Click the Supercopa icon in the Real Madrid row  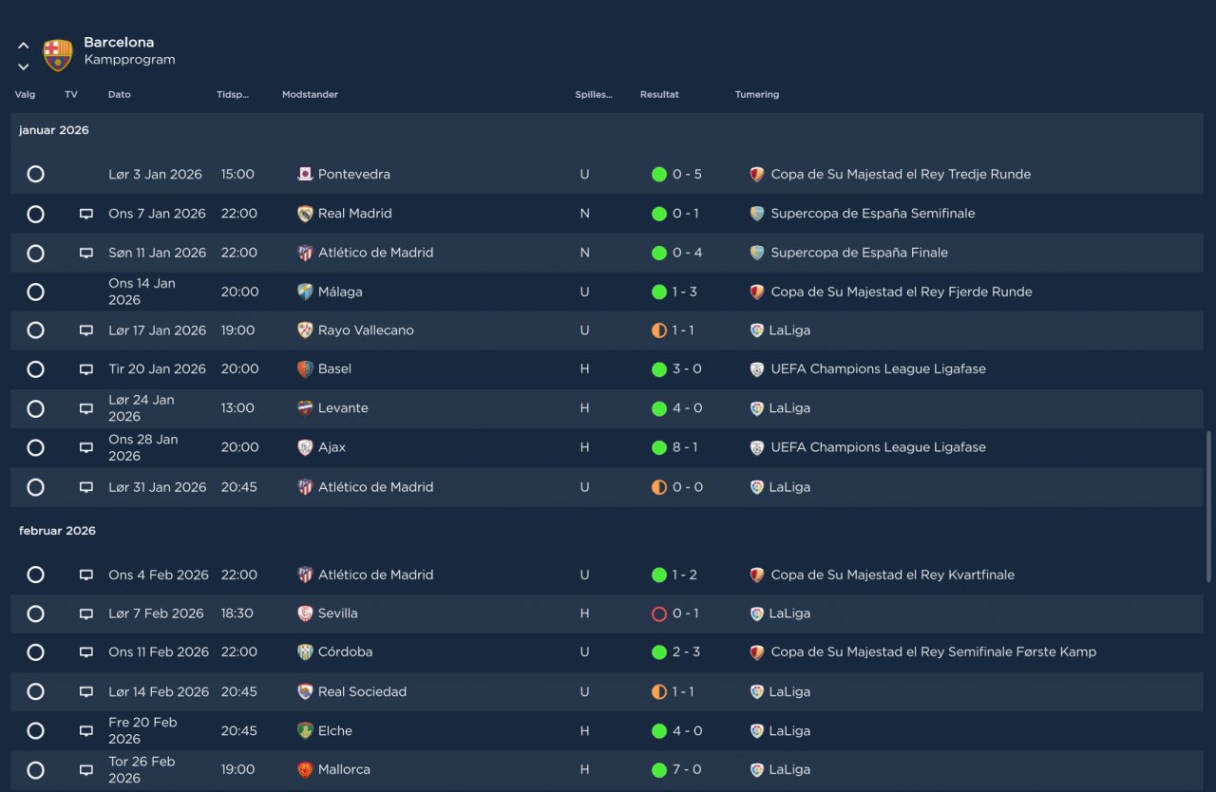coord(757,214)
